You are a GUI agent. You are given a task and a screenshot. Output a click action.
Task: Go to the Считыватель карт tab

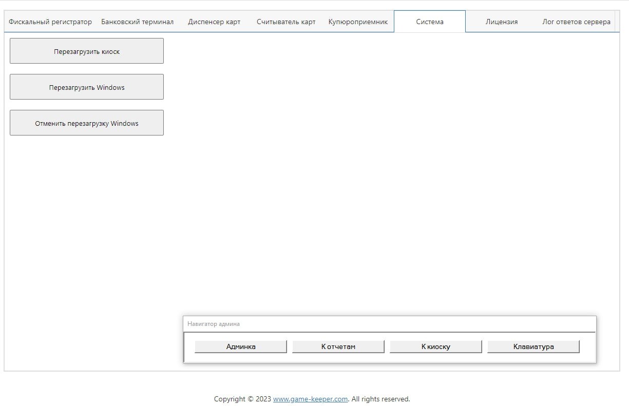[x=286, y=22]
